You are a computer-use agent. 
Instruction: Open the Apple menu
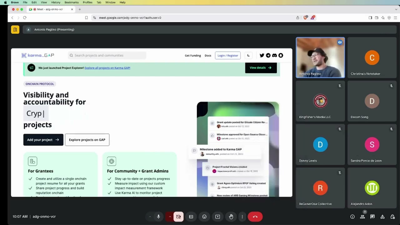click(5, 2)
